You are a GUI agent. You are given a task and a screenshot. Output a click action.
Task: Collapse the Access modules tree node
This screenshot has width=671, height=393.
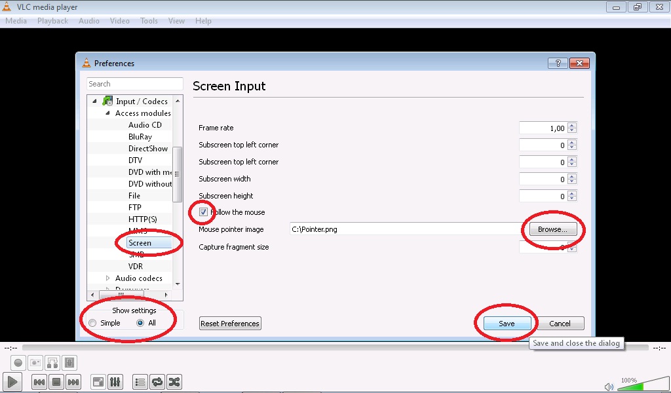(108, 113)
